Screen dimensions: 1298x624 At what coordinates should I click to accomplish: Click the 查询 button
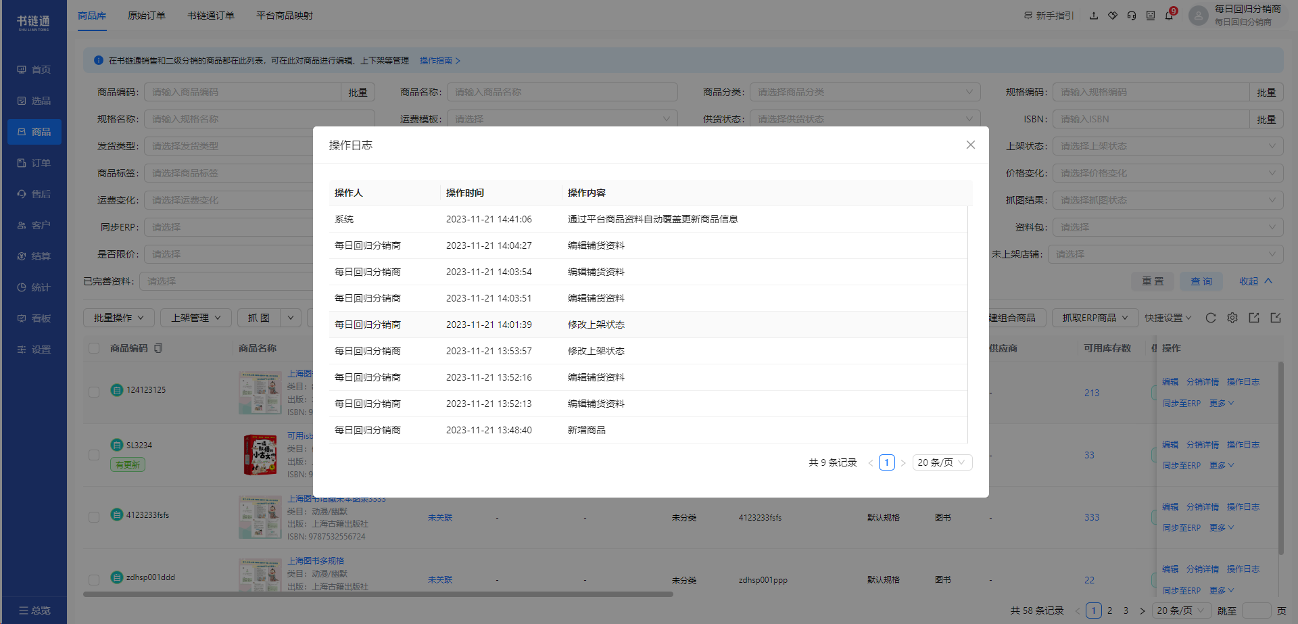click(x=1201, y=281)
